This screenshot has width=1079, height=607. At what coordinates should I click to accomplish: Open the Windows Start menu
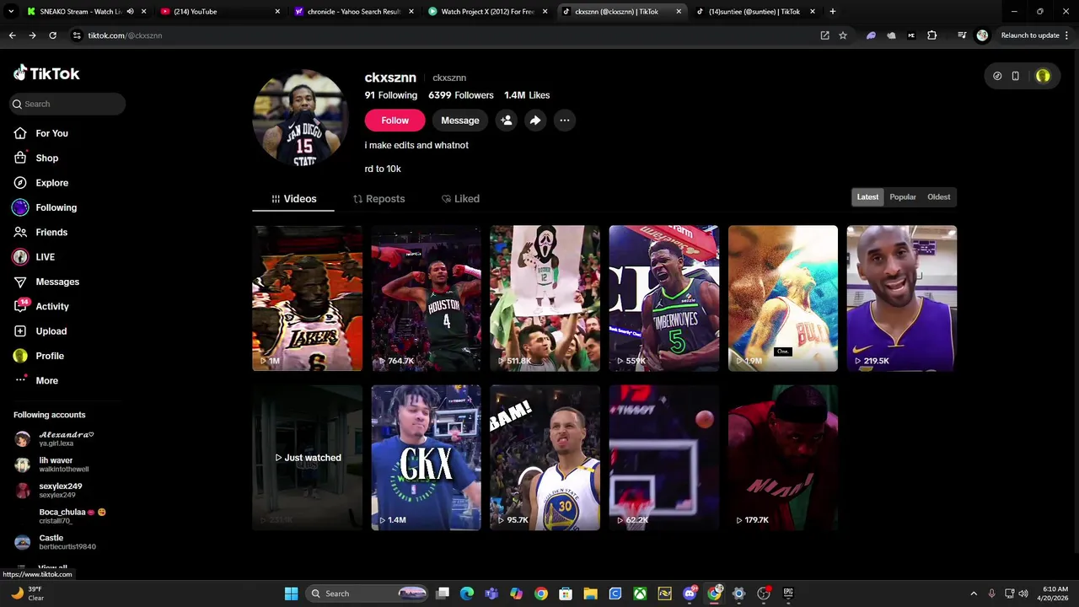coord(291,594)
